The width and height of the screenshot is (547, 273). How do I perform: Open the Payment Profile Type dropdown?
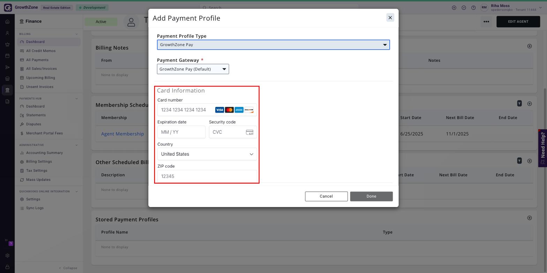[x=273, y=45]
